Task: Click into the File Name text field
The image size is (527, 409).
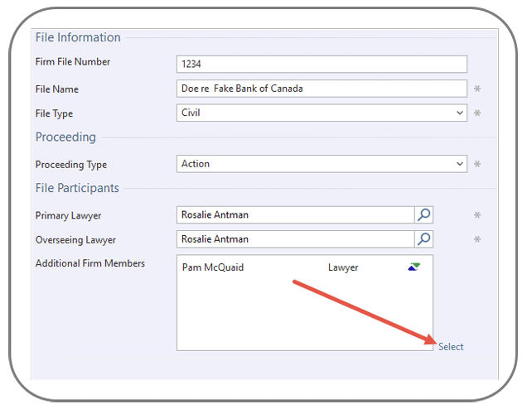Action: point(322,89)
